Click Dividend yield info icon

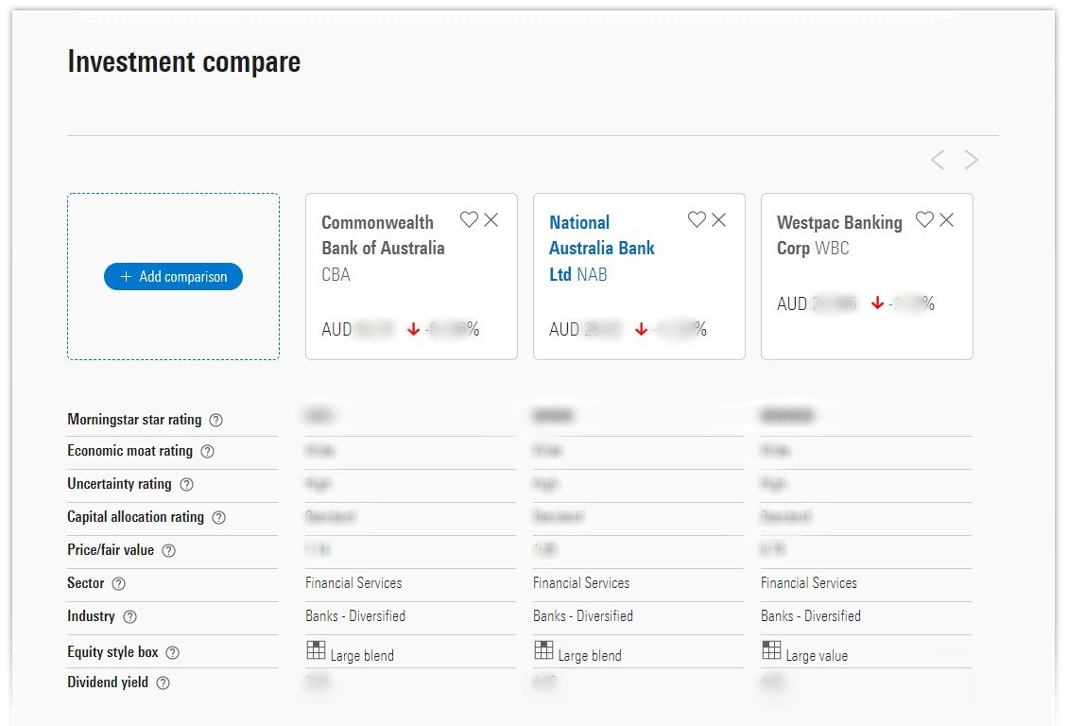click(164, 683)
